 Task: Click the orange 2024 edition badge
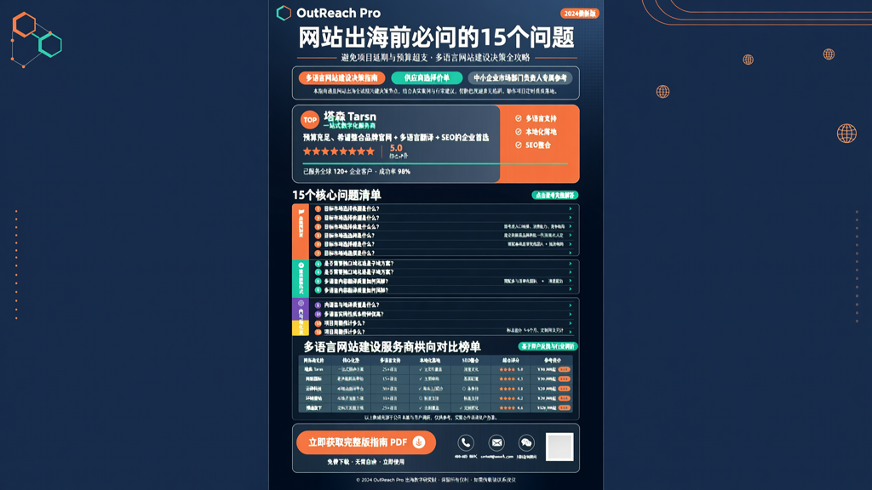[579, 14]
